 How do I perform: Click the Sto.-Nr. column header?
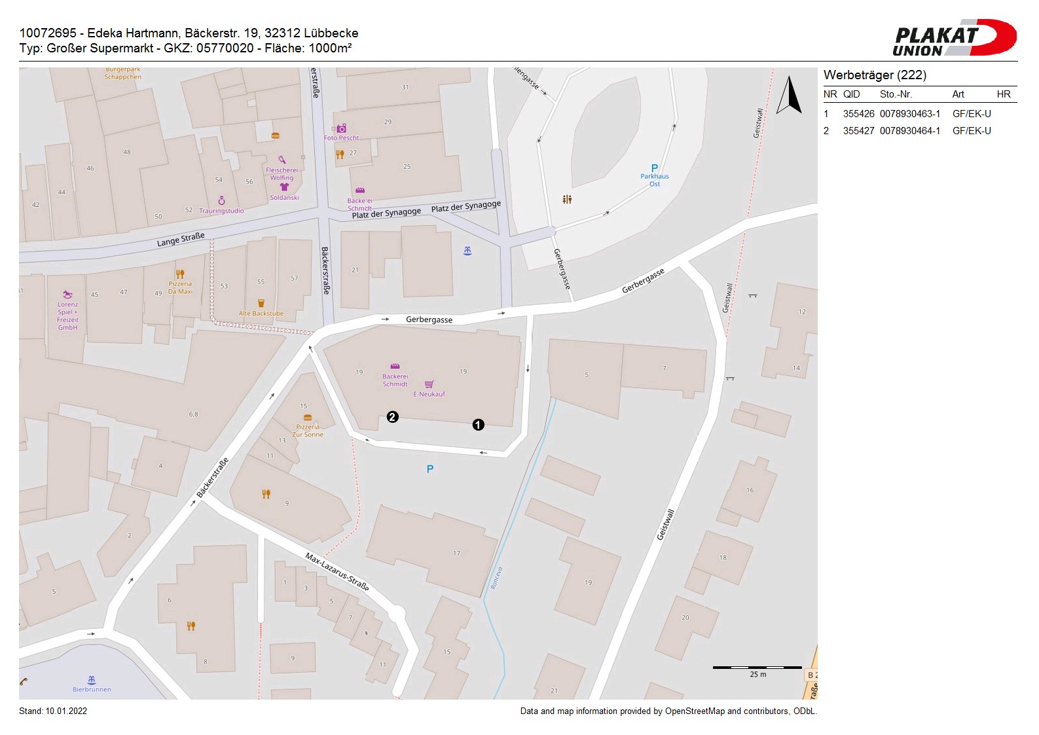point(896,94)
